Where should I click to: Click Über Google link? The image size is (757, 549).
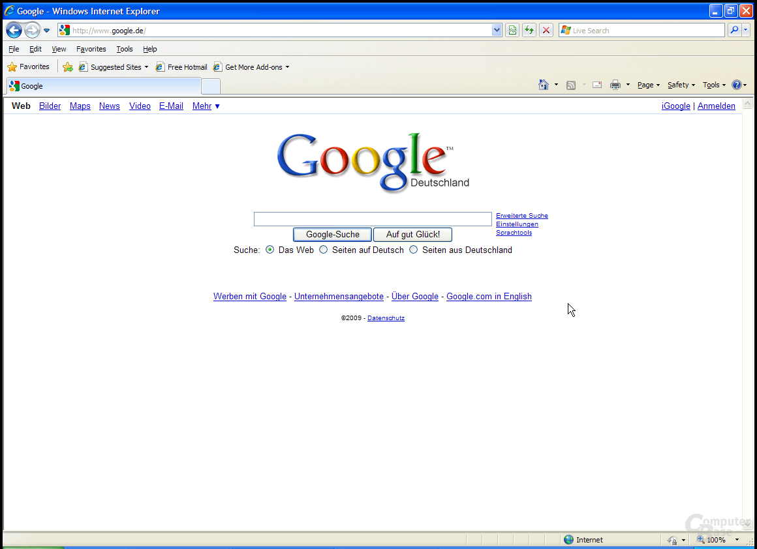pos(414,296)
